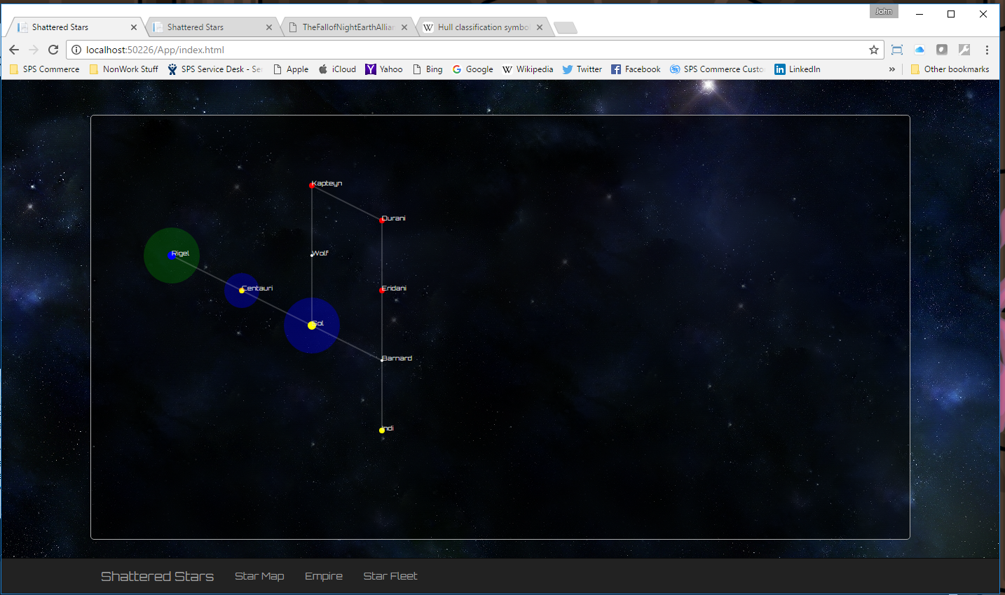The height and width of the screenshot is (595, 1005).
Task: Open the Empire navigation link
Action: (x=324, y=576)
